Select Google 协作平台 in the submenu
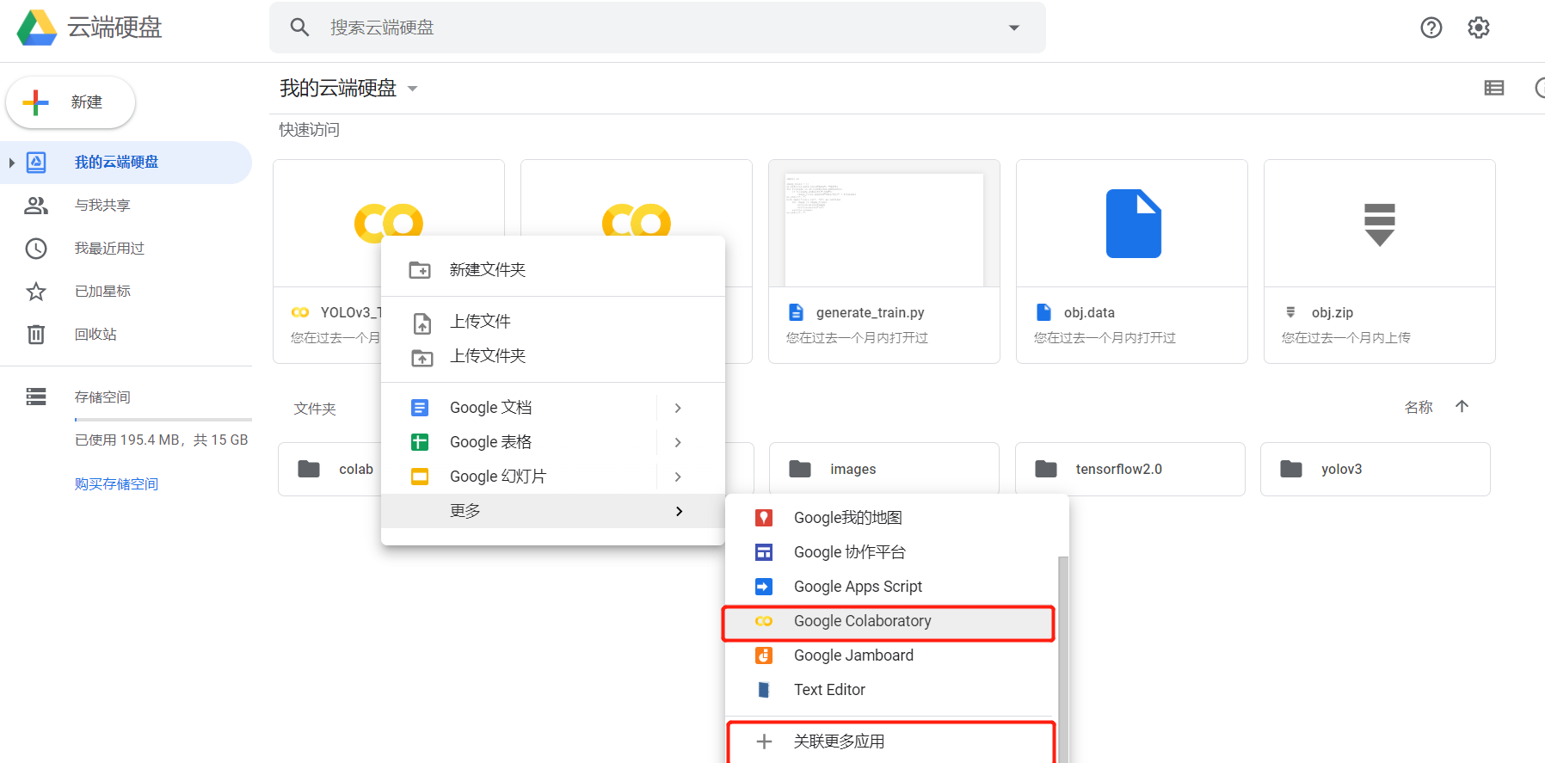1545x763 pixels. pyautogui.click(x=891, y=552)
